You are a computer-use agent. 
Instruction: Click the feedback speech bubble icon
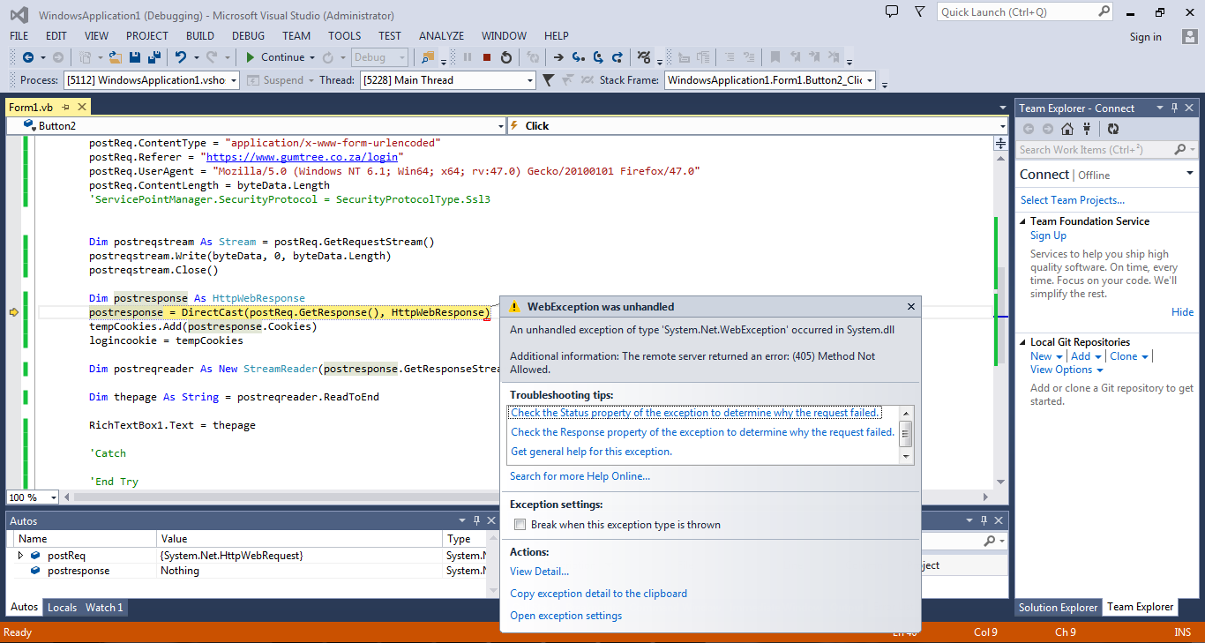point(892,11)
